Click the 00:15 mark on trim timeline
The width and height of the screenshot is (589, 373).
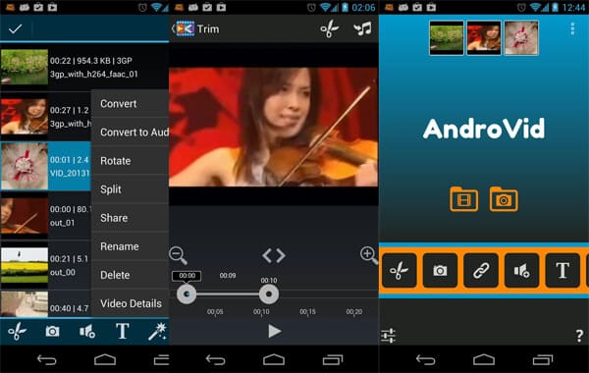tap(307, 311)
